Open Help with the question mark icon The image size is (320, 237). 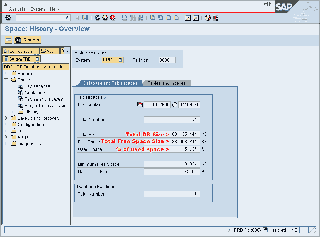pyautogui.click(x=207, y=18)
